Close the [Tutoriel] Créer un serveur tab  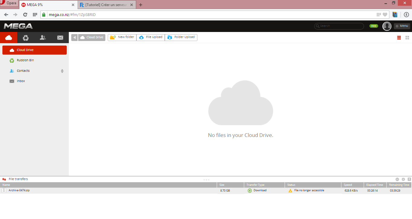[132, 5]
